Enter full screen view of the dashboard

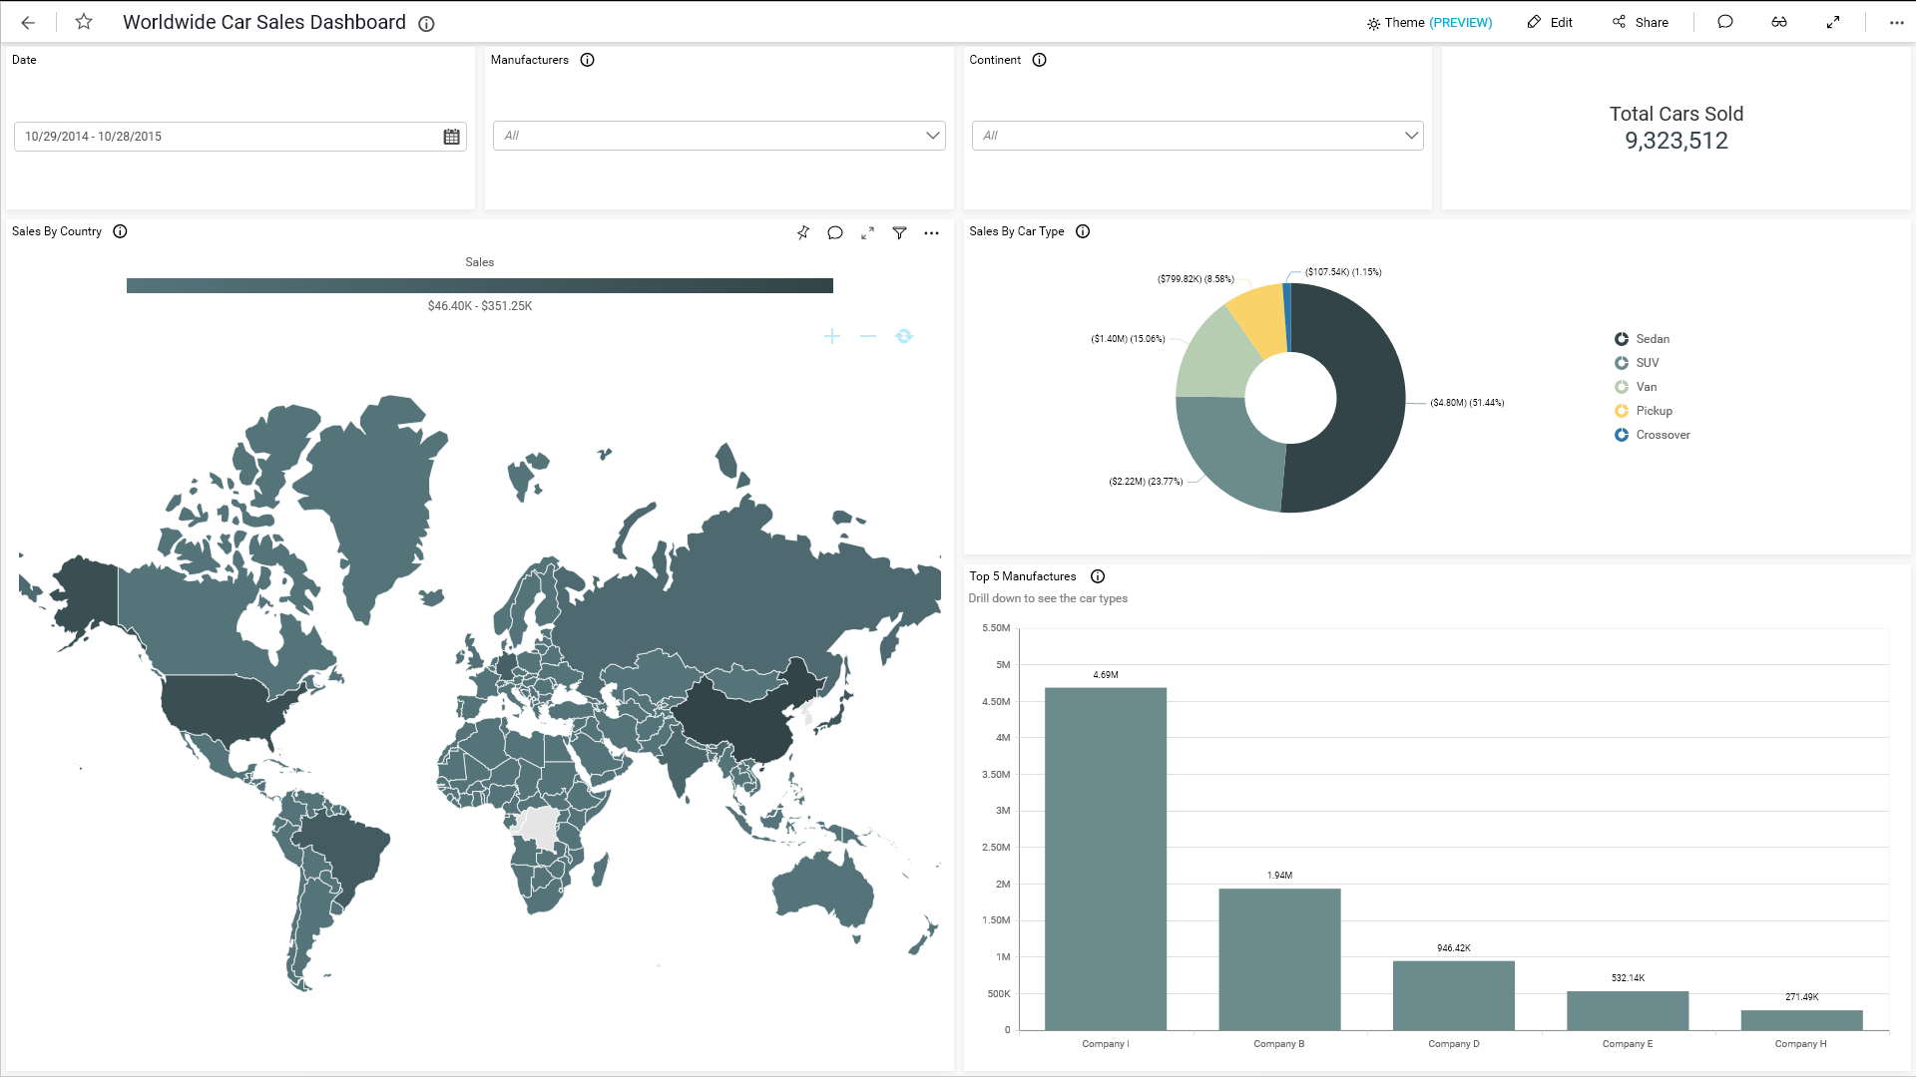coord(1834,22)
